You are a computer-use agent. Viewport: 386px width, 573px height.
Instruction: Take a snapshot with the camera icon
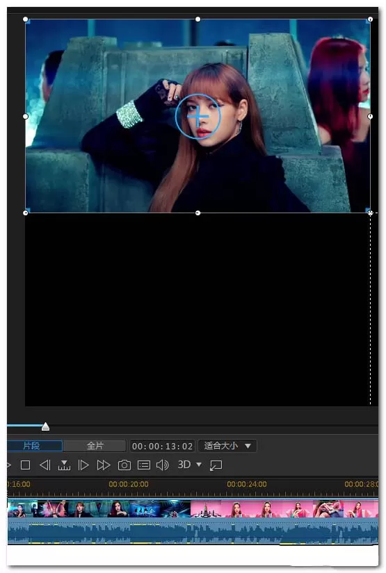(x=124, y=465)
